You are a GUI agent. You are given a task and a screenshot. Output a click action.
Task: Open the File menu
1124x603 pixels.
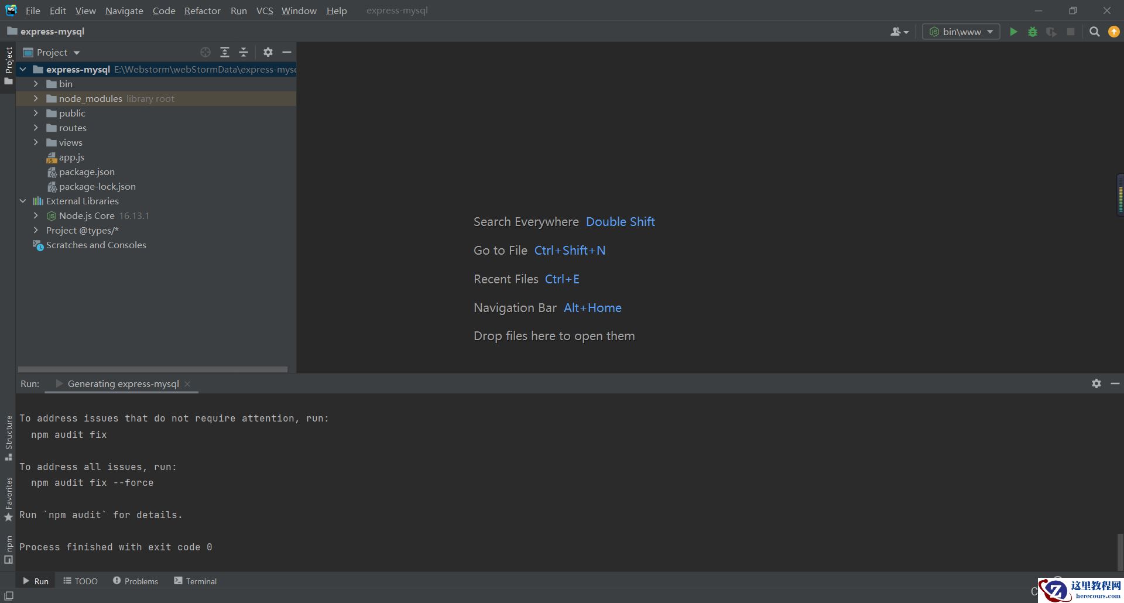[x=33, y=11]
